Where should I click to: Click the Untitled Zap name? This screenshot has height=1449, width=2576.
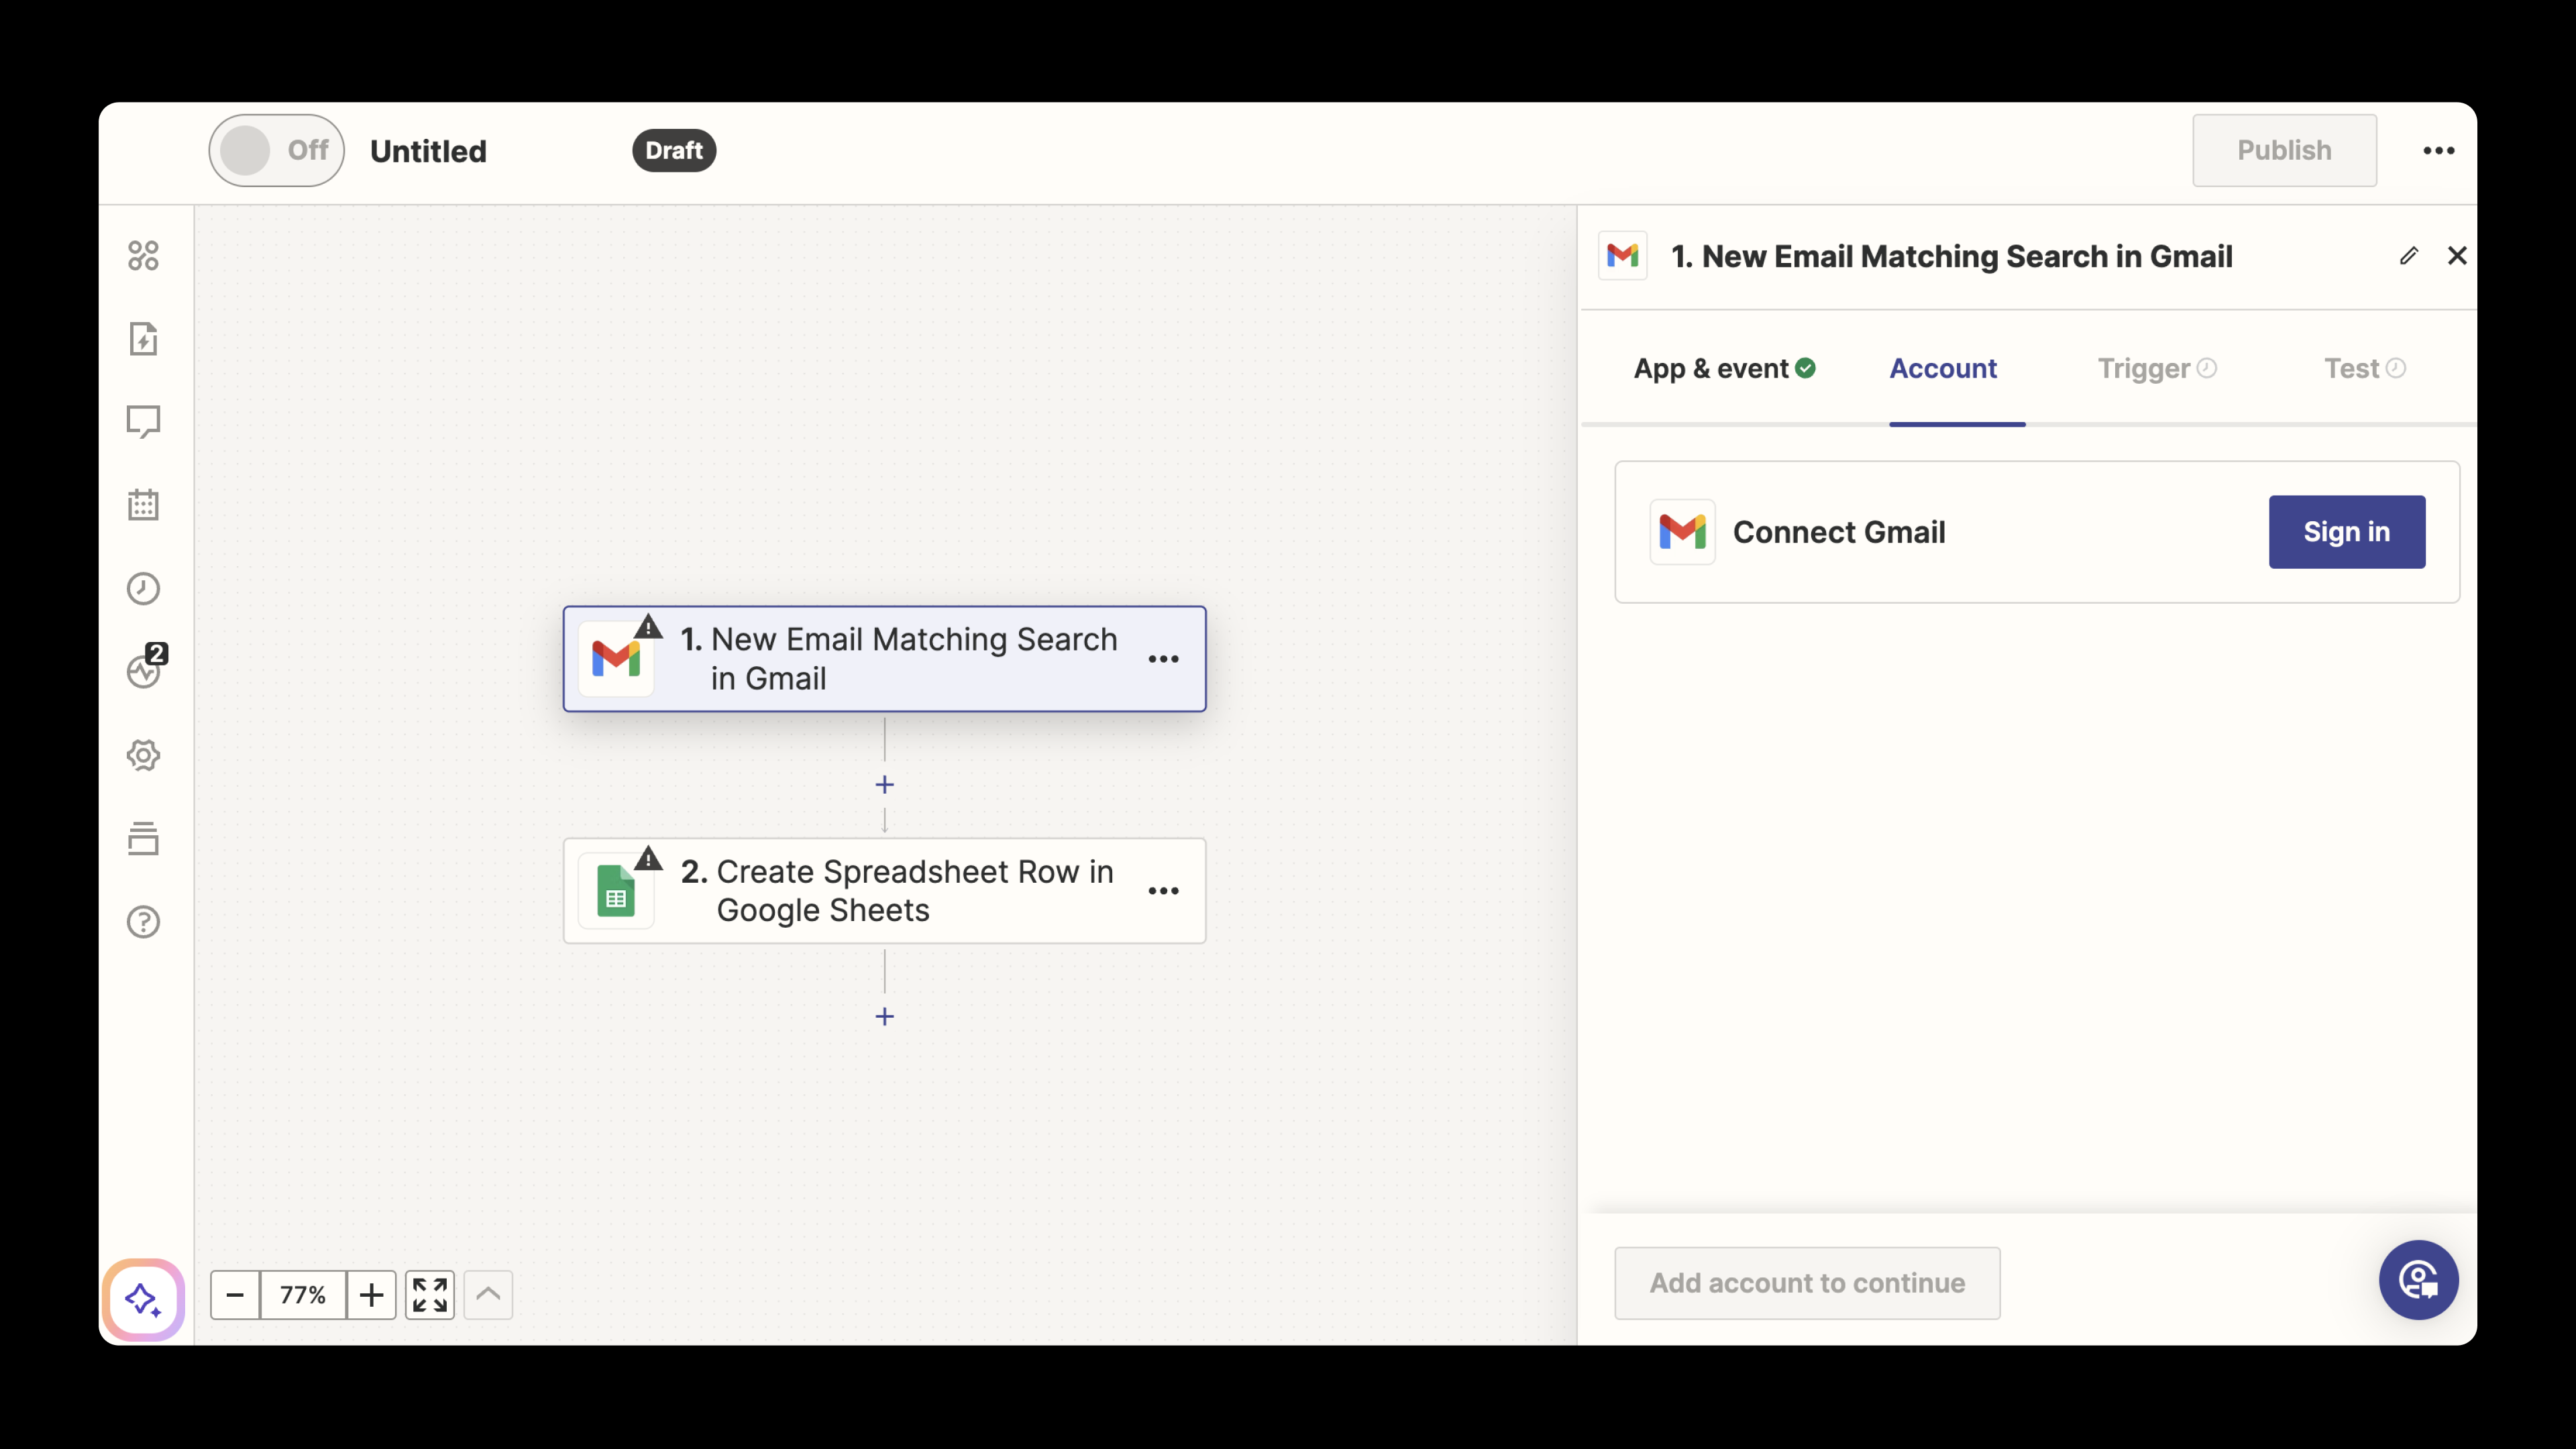pyautogui.click(x=428, y=151)
